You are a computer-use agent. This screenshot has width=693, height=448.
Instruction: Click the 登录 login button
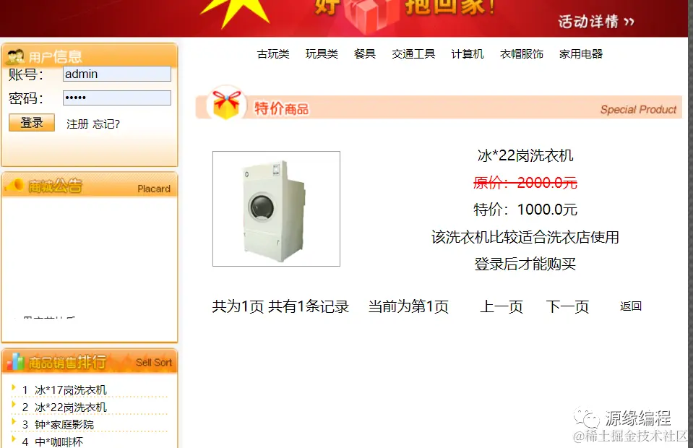pos(32,123)
